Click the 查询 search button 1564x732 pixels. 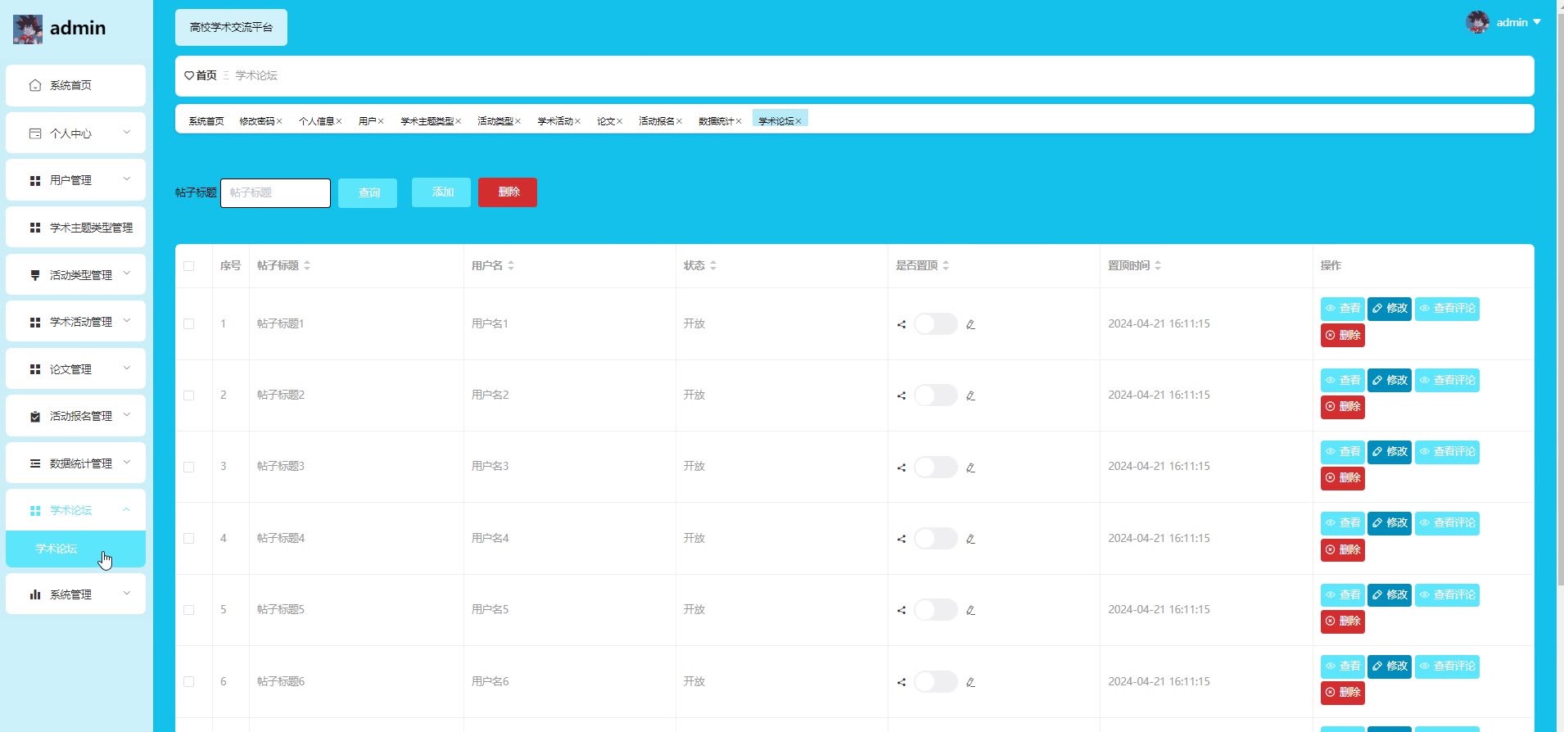click(x=368, y=193)
